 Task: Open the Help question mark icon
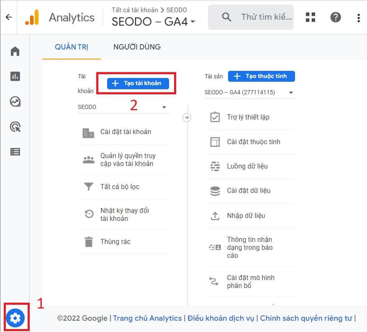335,17
